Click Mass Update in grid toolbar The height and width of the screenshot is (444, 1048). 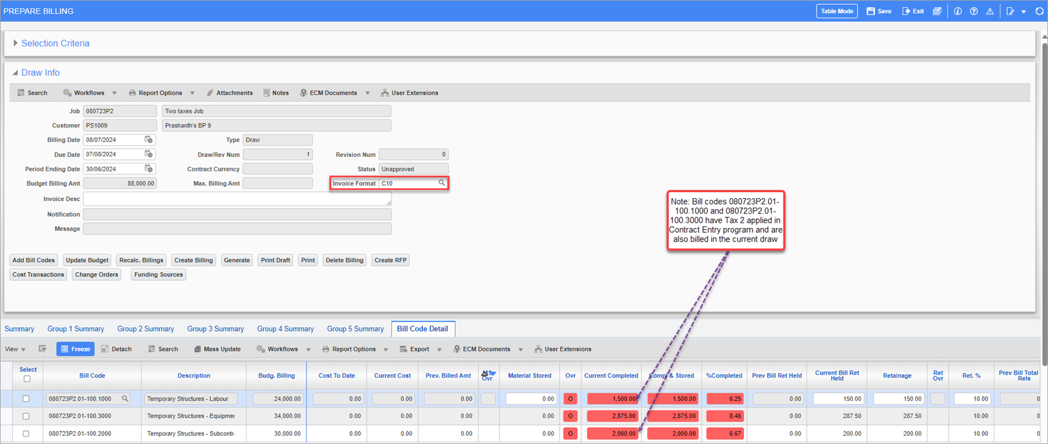[x=217, y=349]
